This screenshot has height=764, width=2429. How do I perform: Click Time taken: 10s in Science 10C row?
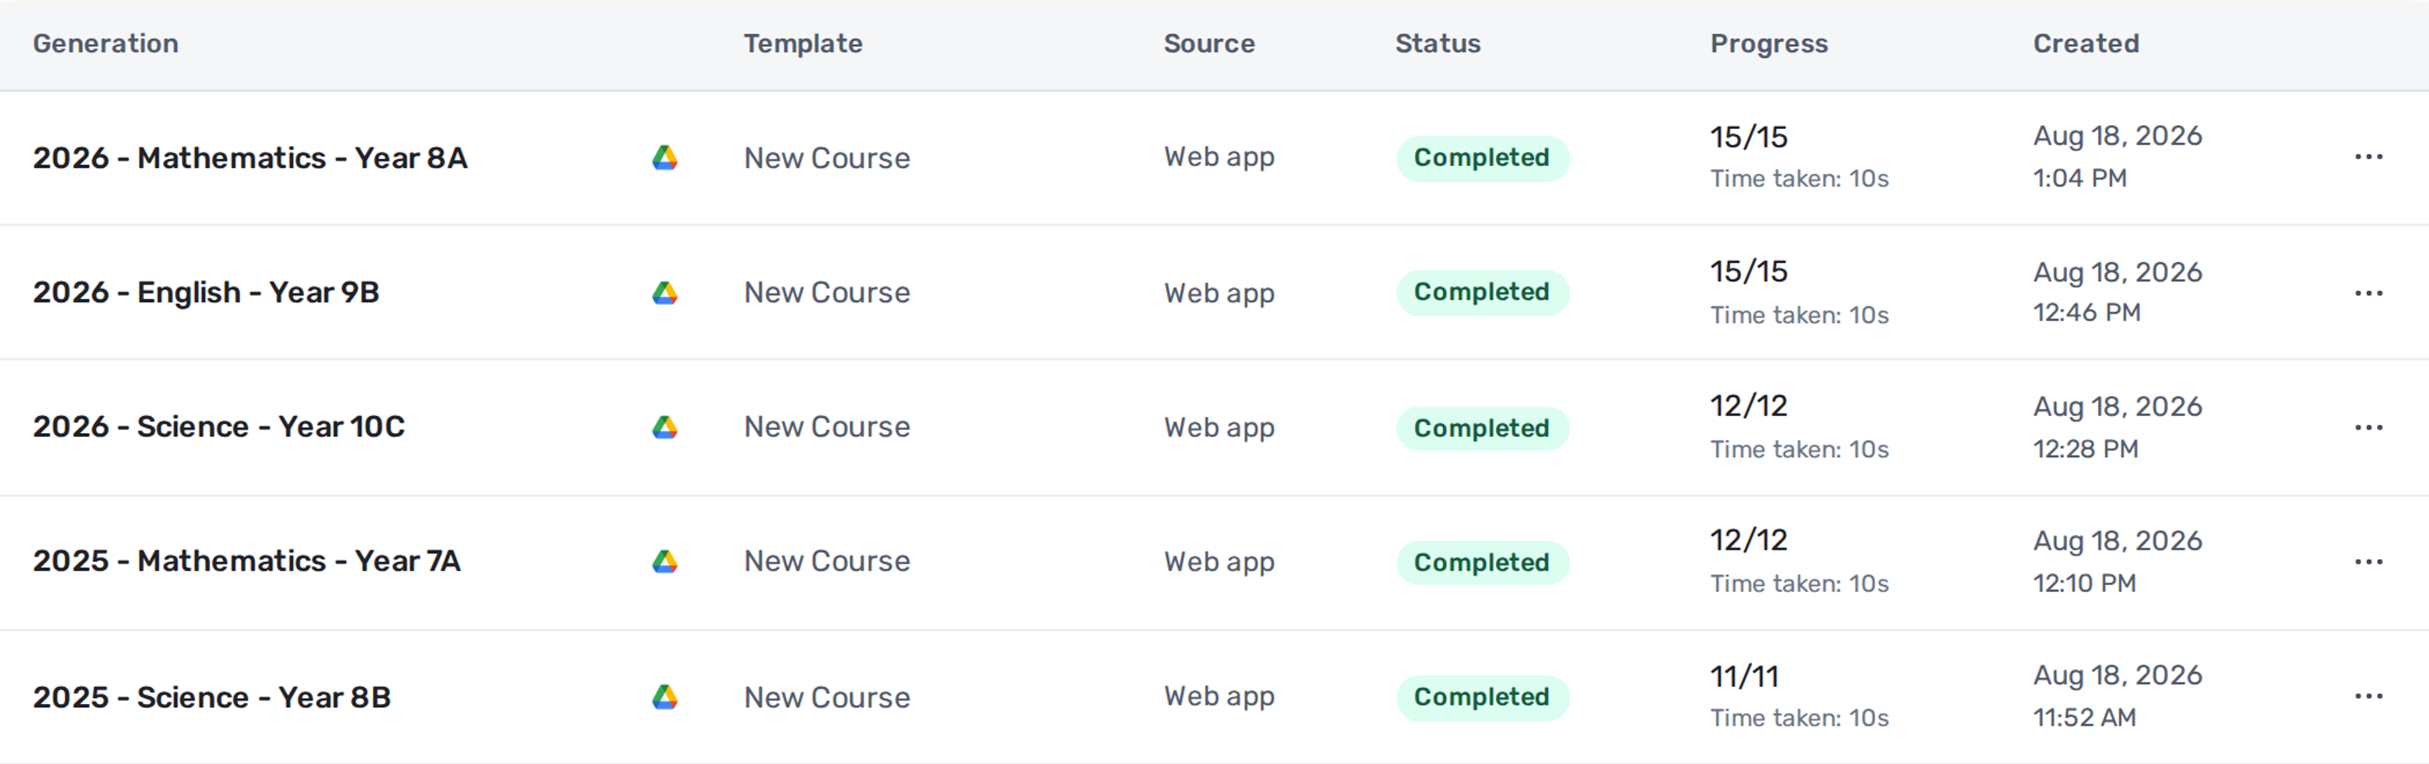coord(1800,450)
